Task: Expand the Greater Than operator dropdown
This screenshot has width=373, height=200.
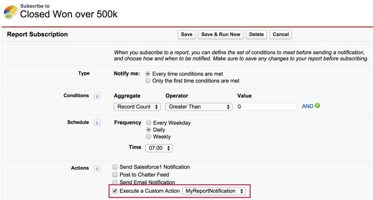Action: point(199,107)
